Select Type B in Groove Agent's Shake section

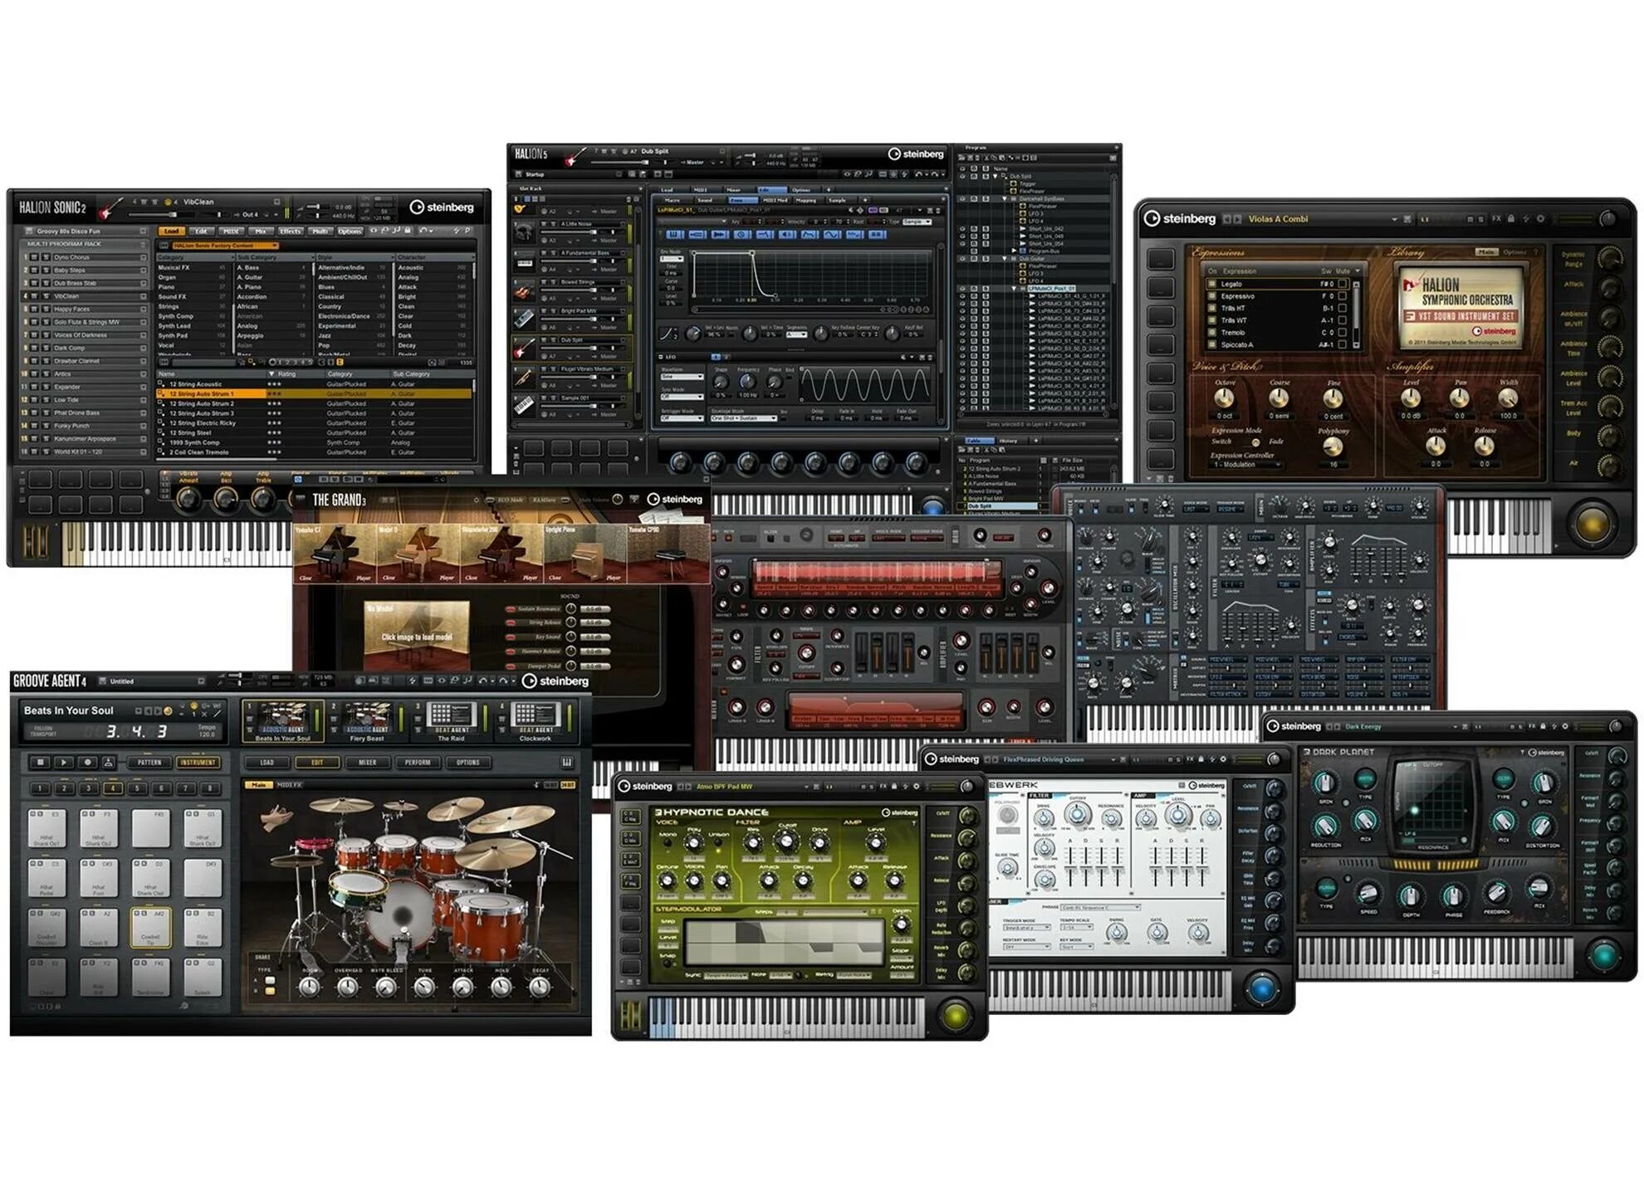coord(270,990)
